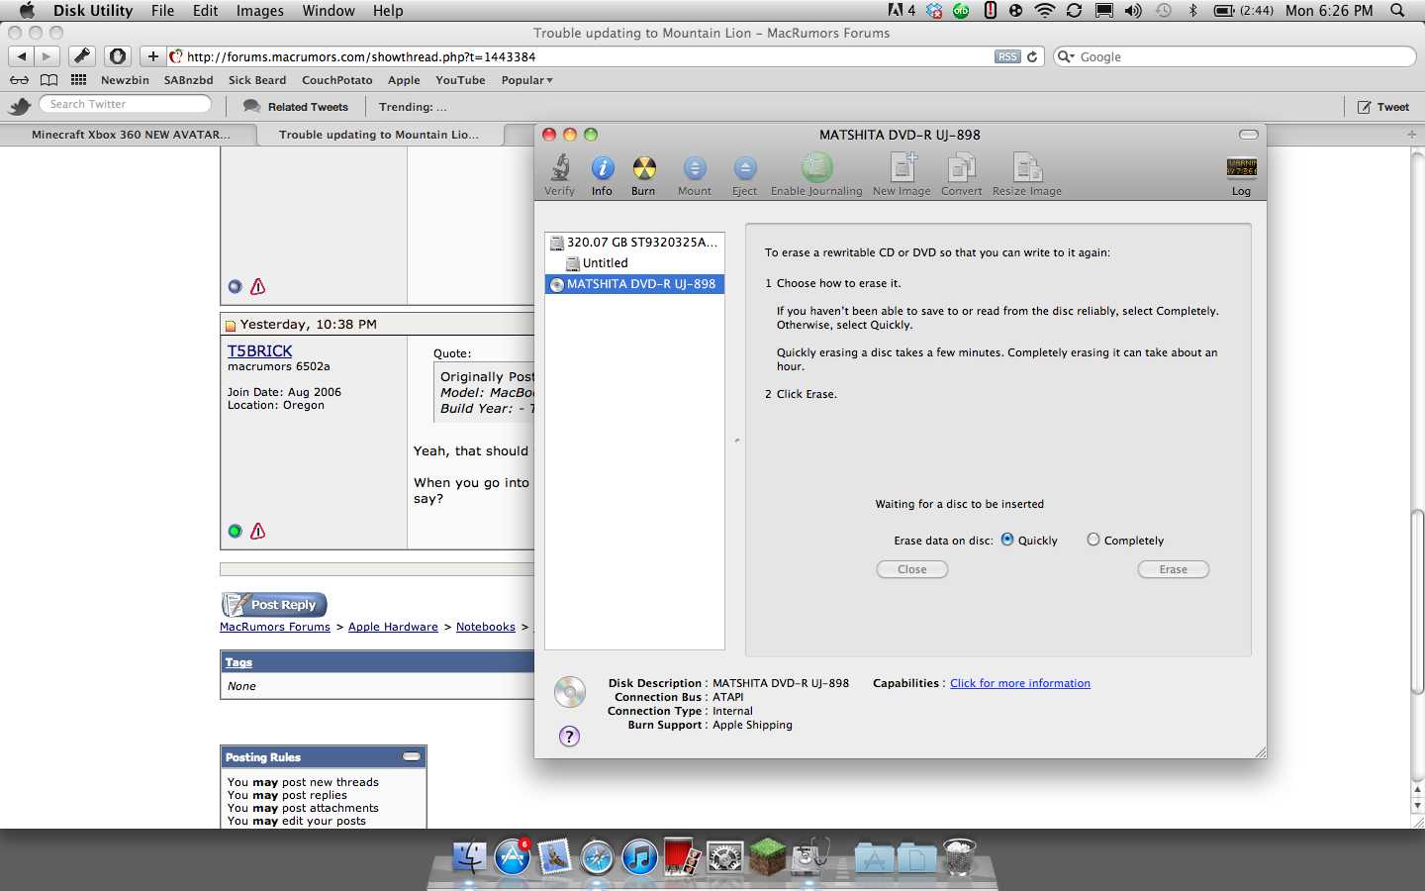Select the Untitled volume in sidebar
This screenshot has height=891, width=1425.
coord(634,262)
